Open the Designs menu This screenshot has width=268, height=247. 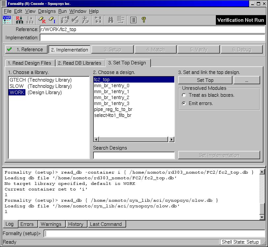point(47,11)
